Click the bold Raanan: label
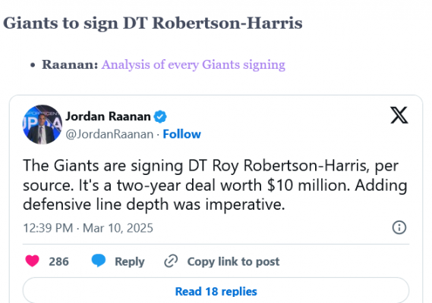432x303 pixels. point(70,65)
